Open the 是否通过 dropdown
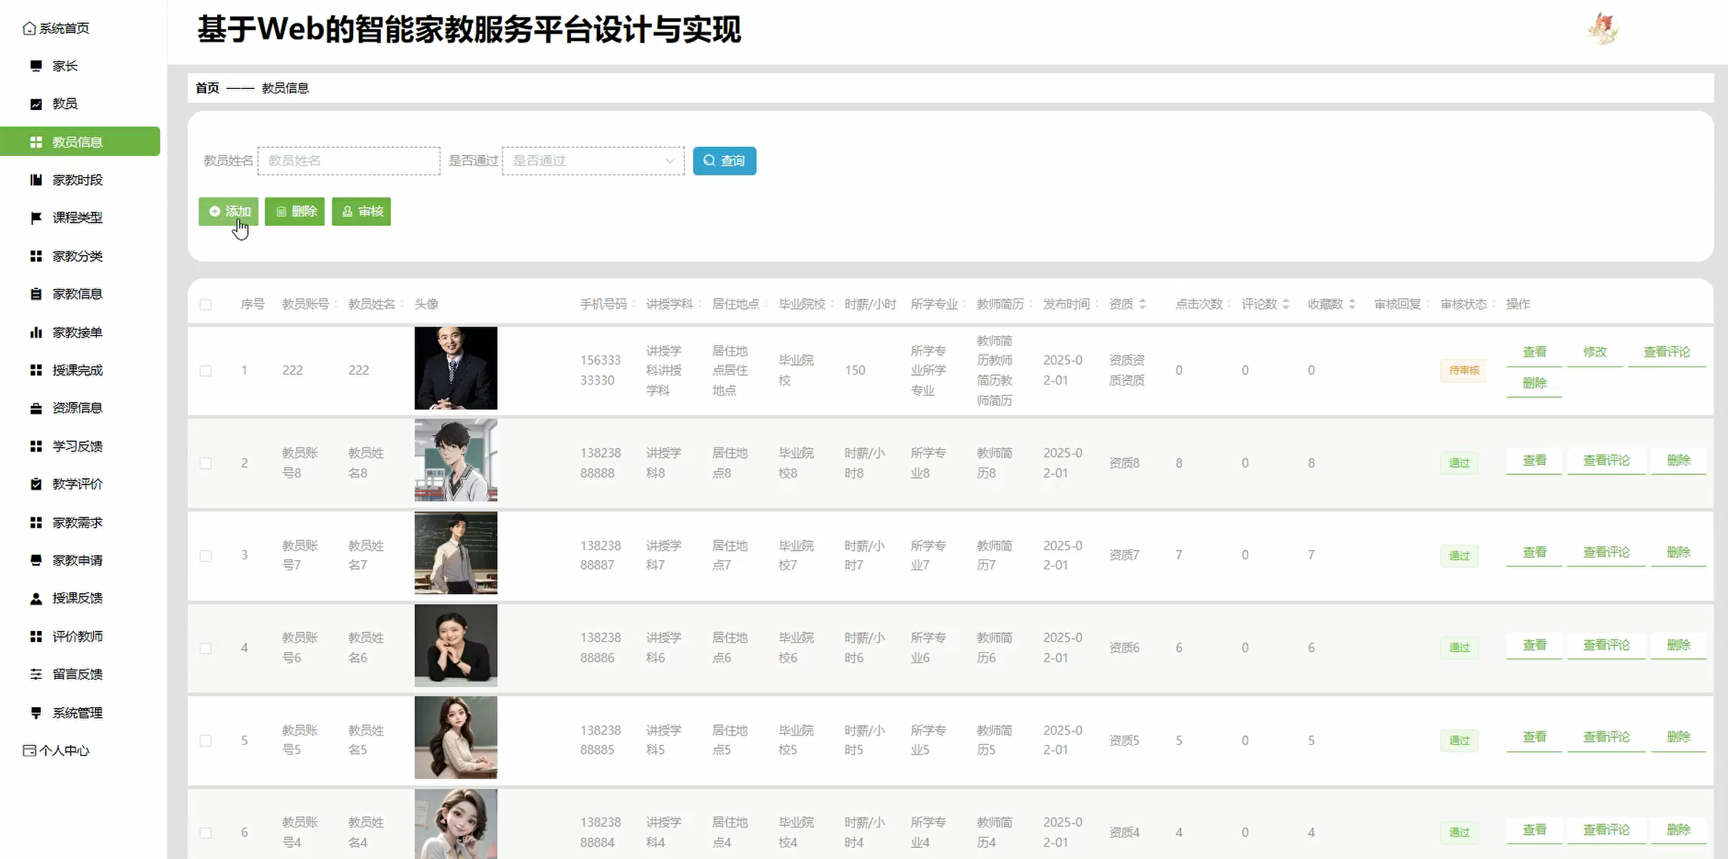 [x=593, y=161]
